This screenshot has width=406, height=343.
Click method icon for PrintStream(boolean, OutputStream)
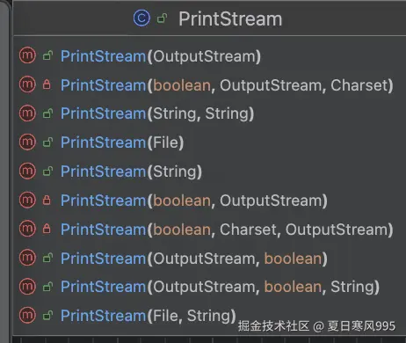tap(27, 200)
